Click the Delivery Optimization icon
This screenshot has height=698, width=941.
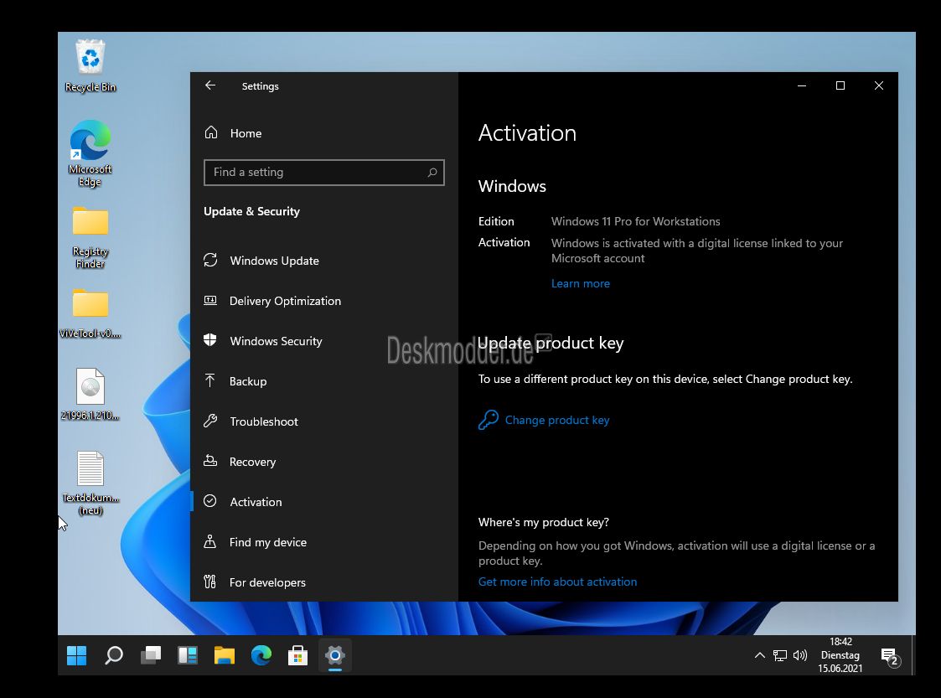210,300
